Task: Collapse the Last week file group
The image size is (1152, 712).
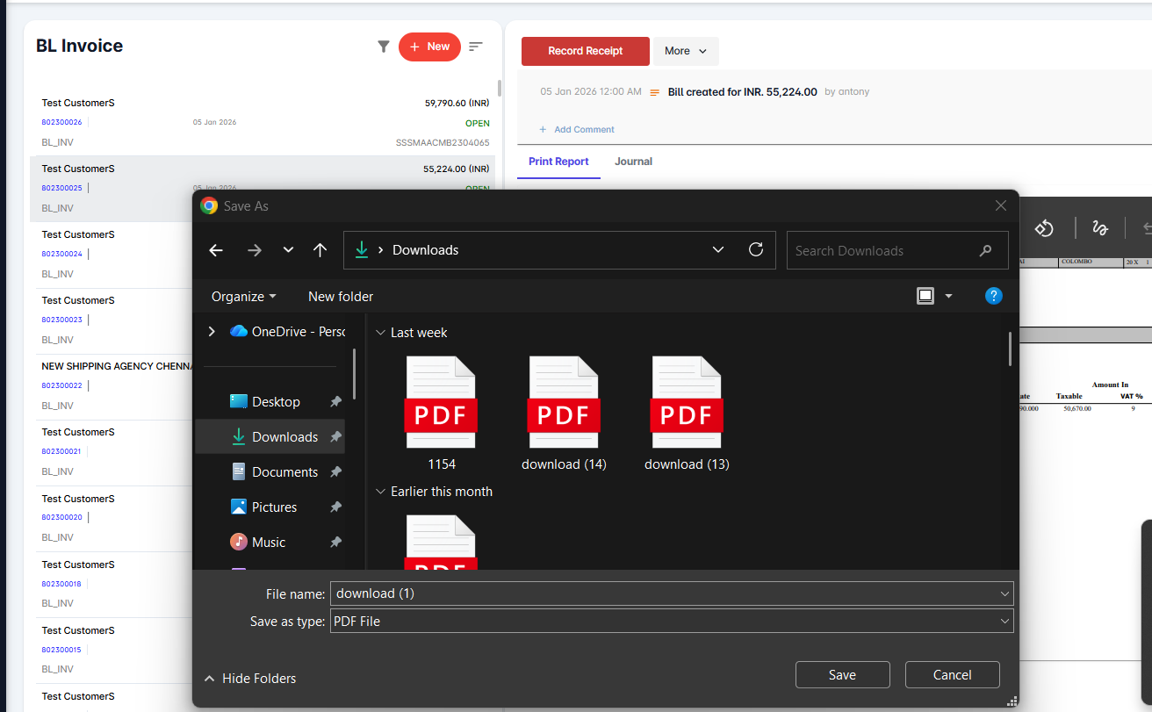Action: (x=380, y=333)
